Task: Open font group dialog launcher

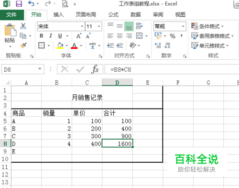Action: (x=100, y=56)
